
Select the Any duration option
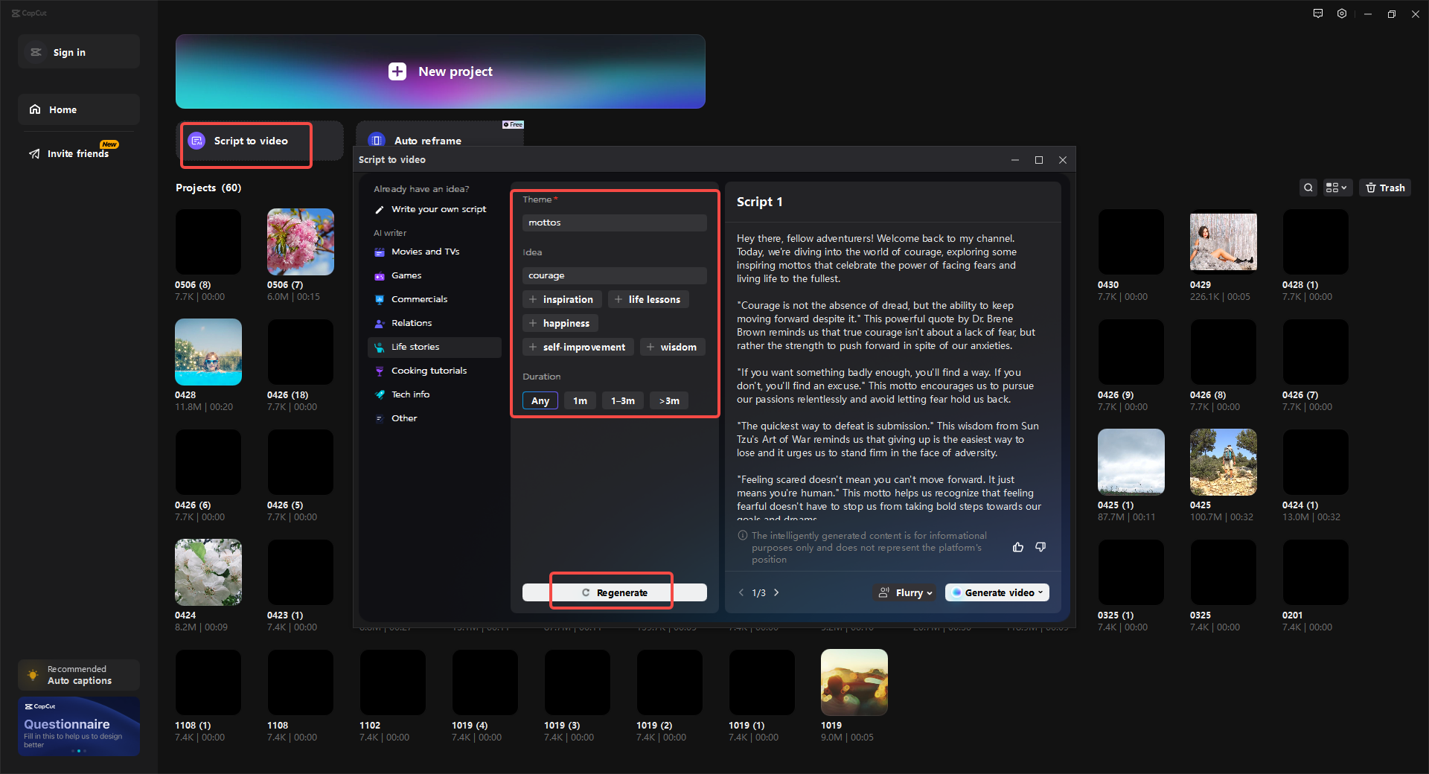click(540, 400)
